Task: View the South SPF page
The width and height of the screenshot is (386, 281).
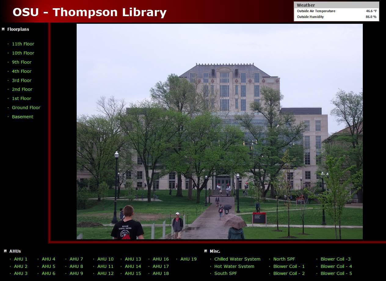Action: click(226, 273)
